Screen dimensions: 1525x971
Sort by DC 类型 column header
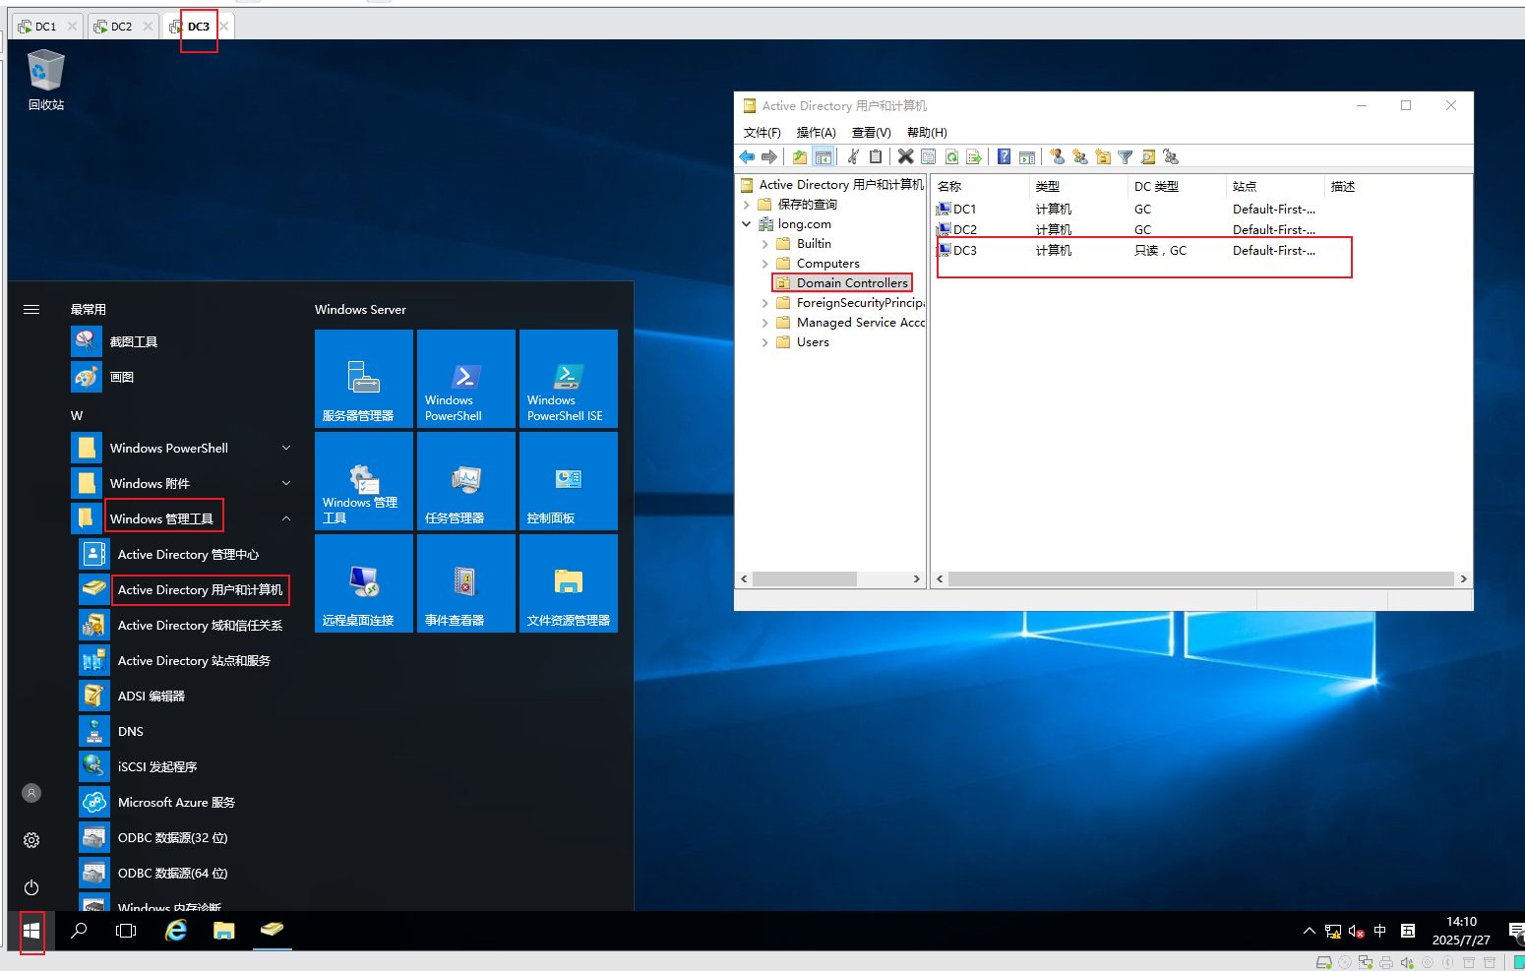(x=1177, y=186)
